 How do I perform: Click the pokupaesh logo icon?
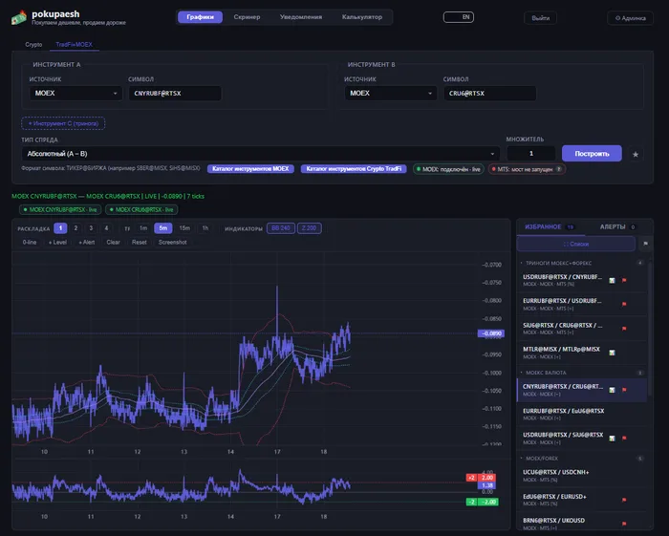point(19,17)
